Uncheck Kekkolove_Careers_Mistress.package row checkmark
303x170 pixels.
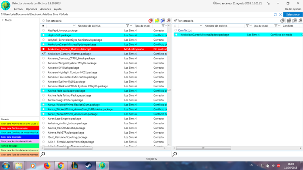pos(44,54)
